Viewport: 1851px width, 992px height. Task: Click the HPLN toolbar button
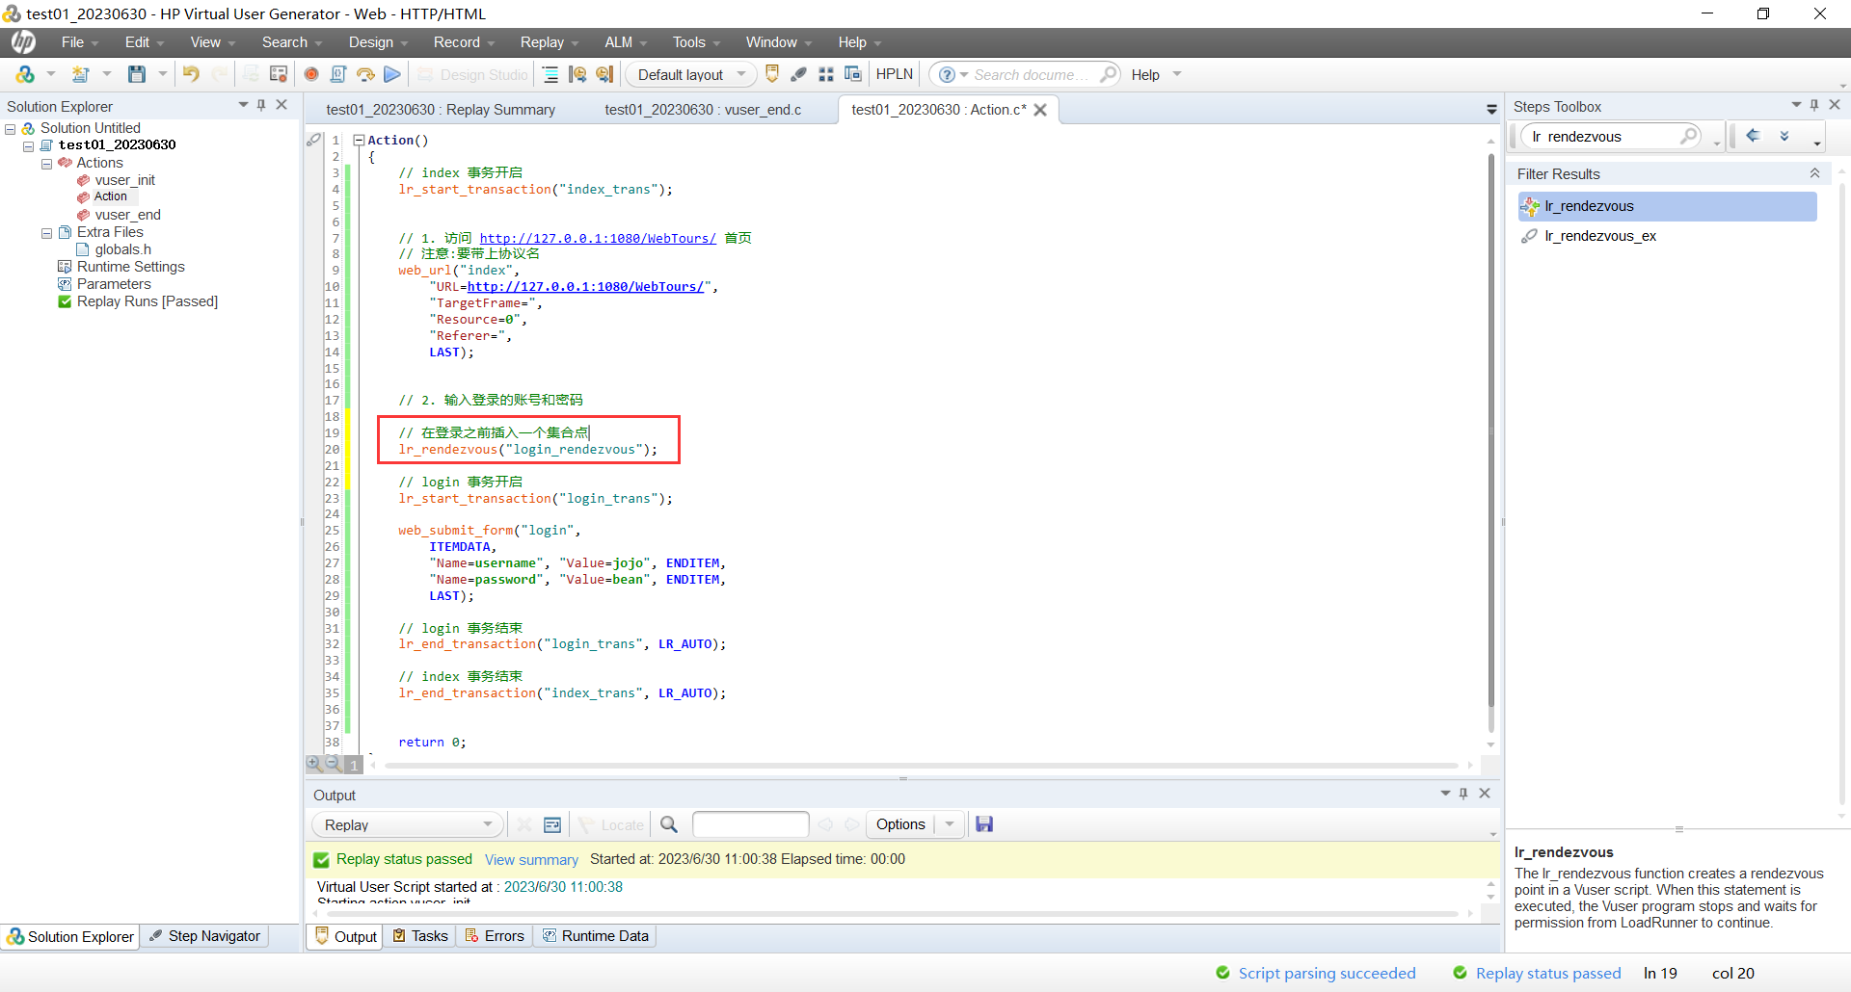(895, 74)
